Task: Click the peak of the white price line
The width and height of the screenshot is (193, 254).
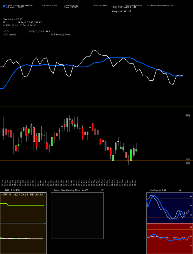Action: click(93, 50)
